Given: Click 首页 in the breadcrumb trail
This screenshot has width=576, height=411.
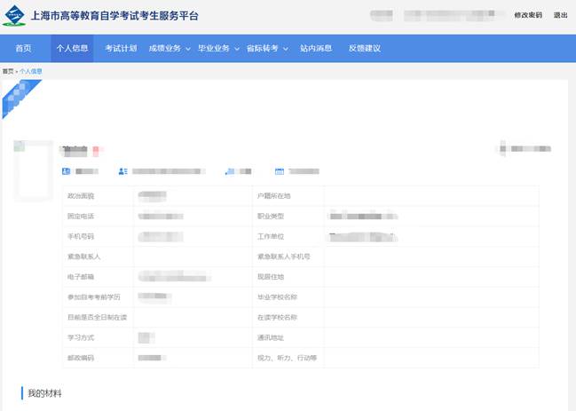Looking at the screenshot, I should tap(8, 70).
